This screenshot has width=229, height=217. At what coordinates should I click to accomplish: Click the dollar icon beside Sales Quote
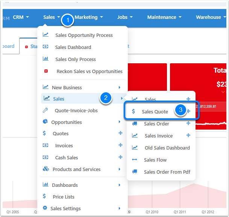click(133, 112)
